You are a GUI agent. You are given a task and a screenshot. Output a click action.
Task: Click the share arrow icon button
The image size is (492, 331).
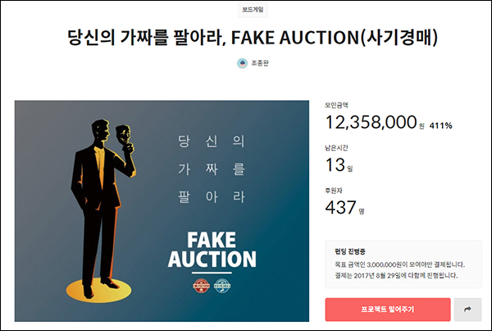468,309
